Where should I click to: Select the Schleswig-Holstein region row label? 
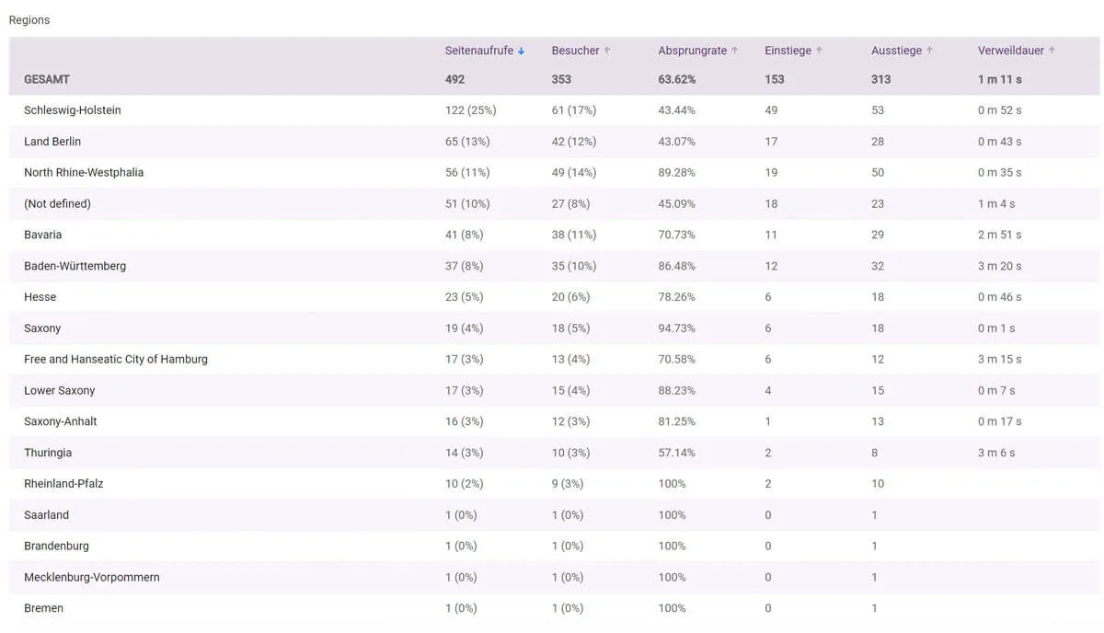[x=73, y=110]
